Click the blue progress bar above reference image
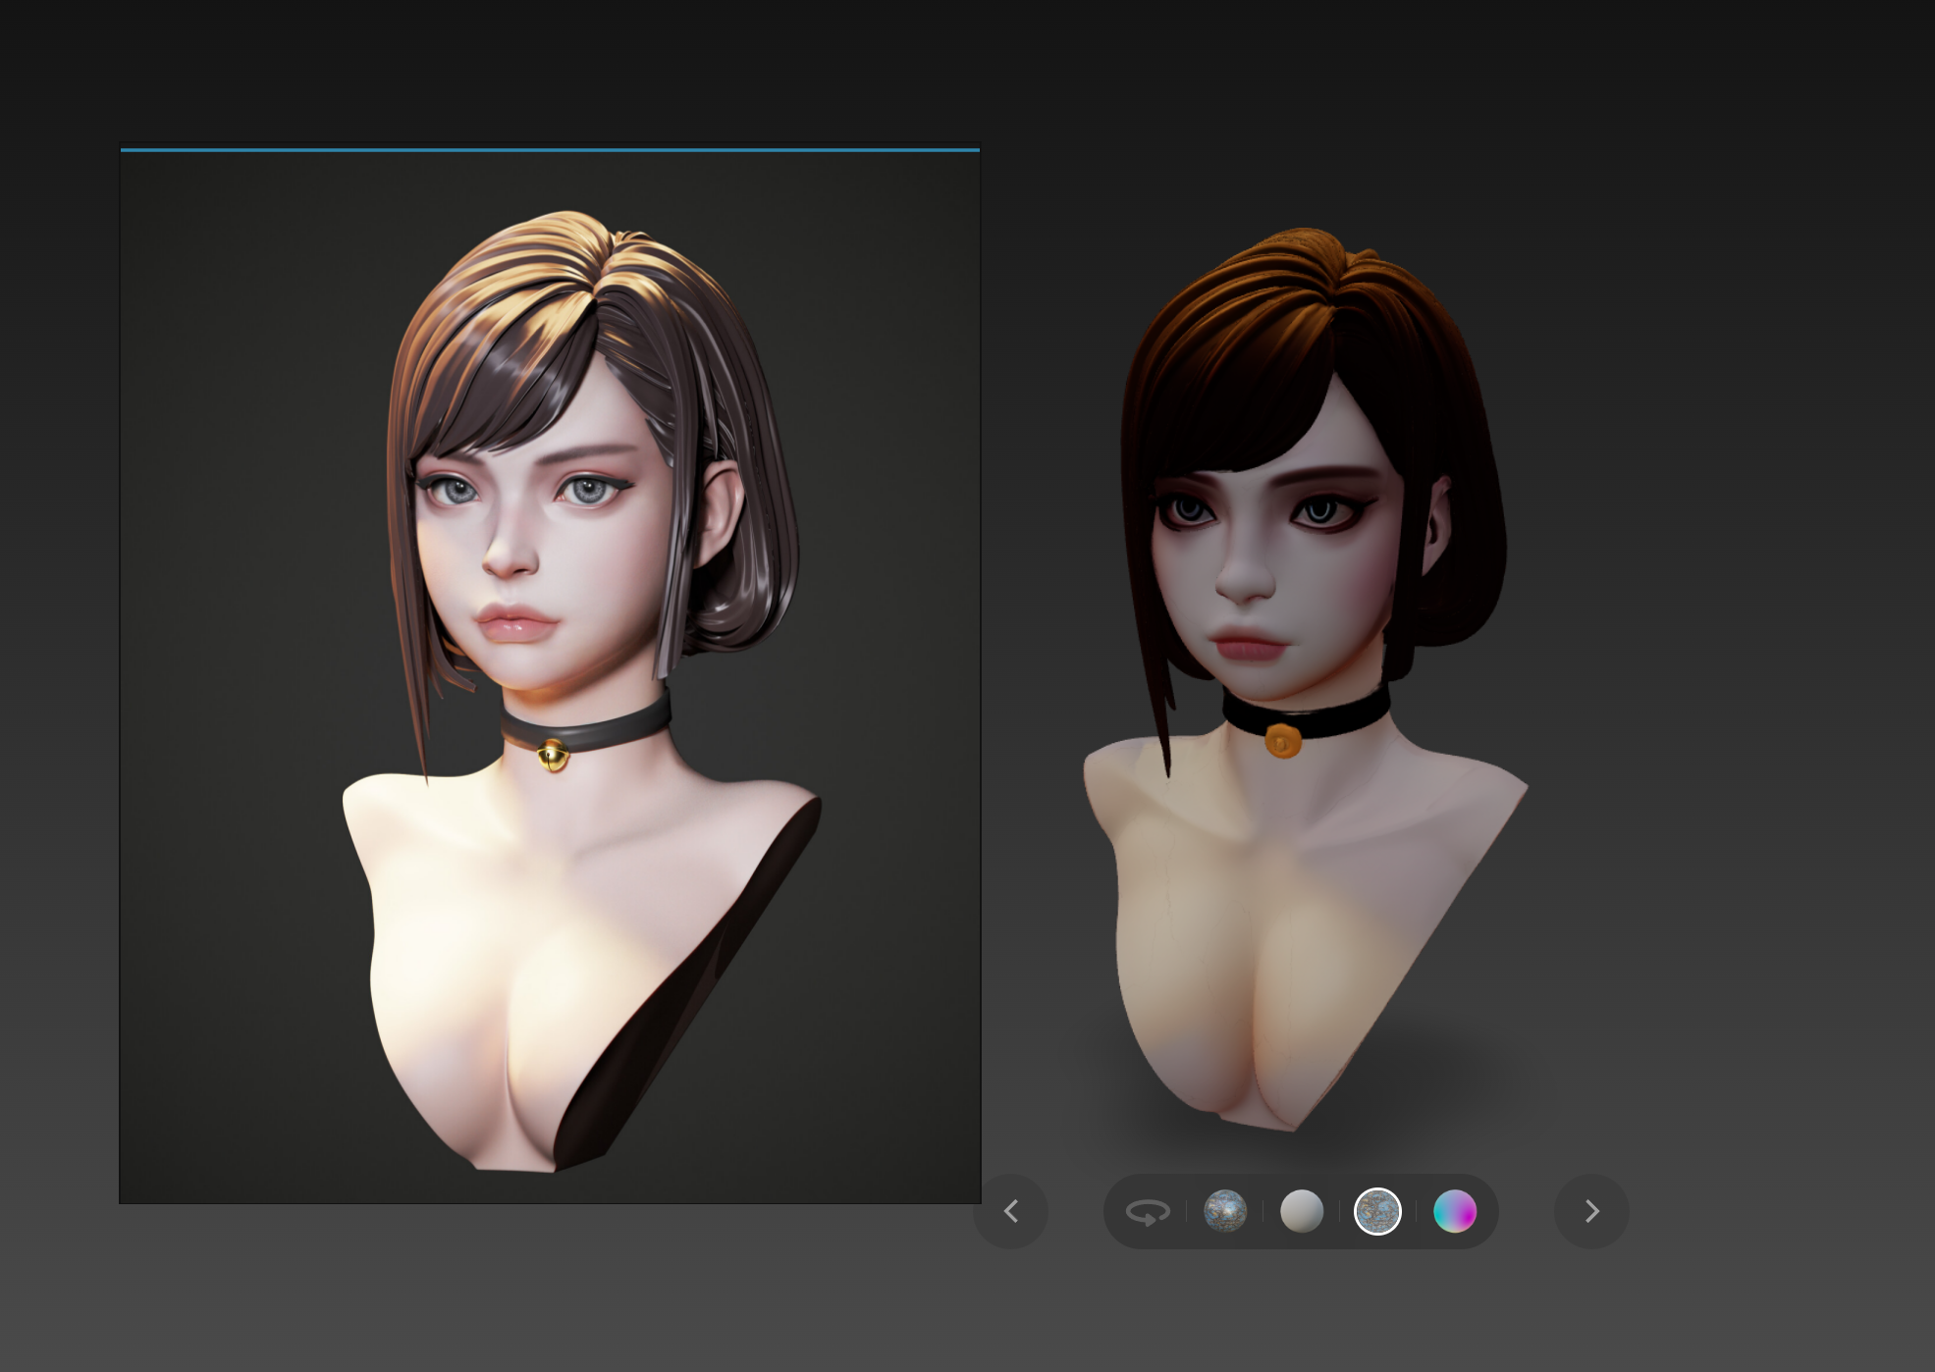1935x1372 pixels. 550,150
